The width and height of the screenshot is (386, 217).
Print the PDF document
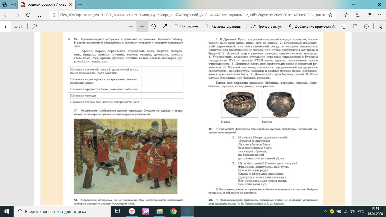pos(344,26)
